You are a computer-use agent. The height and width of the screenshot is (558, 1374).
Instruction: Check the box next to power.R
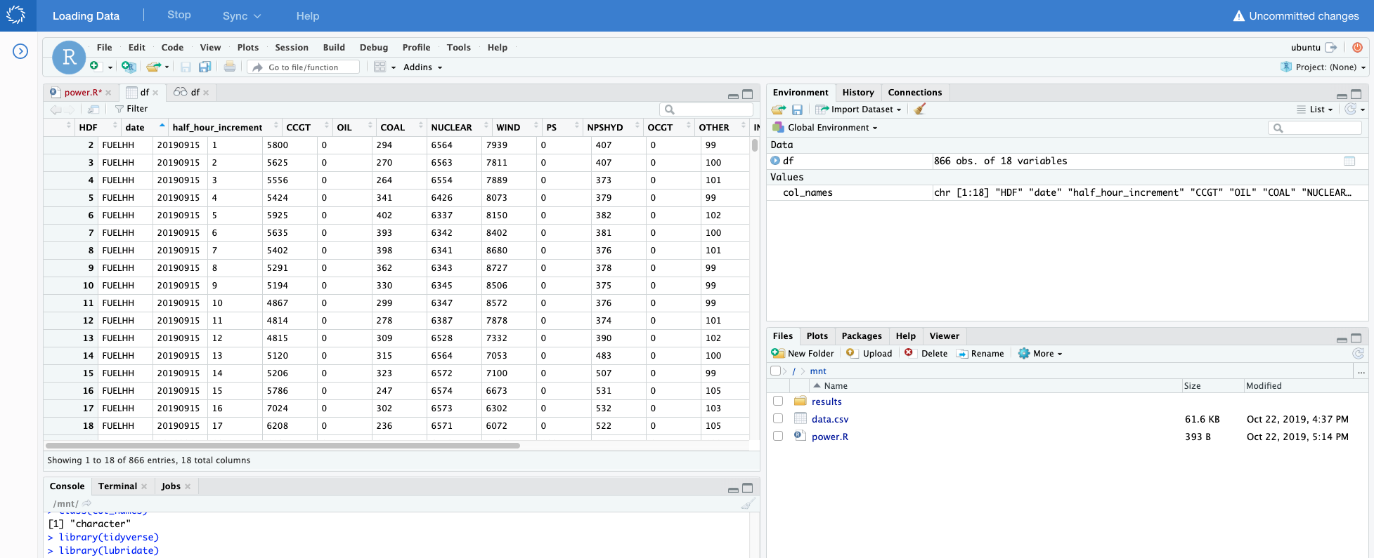778,436
